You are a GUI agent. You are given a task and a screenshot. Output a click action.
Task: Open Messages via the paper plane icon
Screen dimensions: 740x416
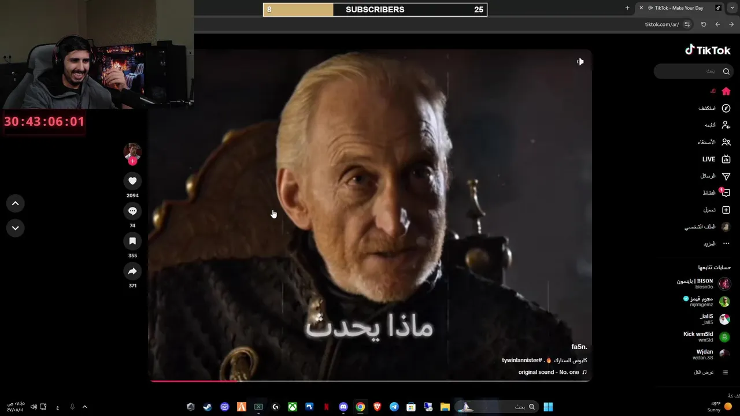point(726,176)
